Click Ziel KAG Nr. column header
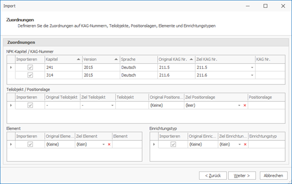The image size is (292, 184). click(x=225, y=59)
